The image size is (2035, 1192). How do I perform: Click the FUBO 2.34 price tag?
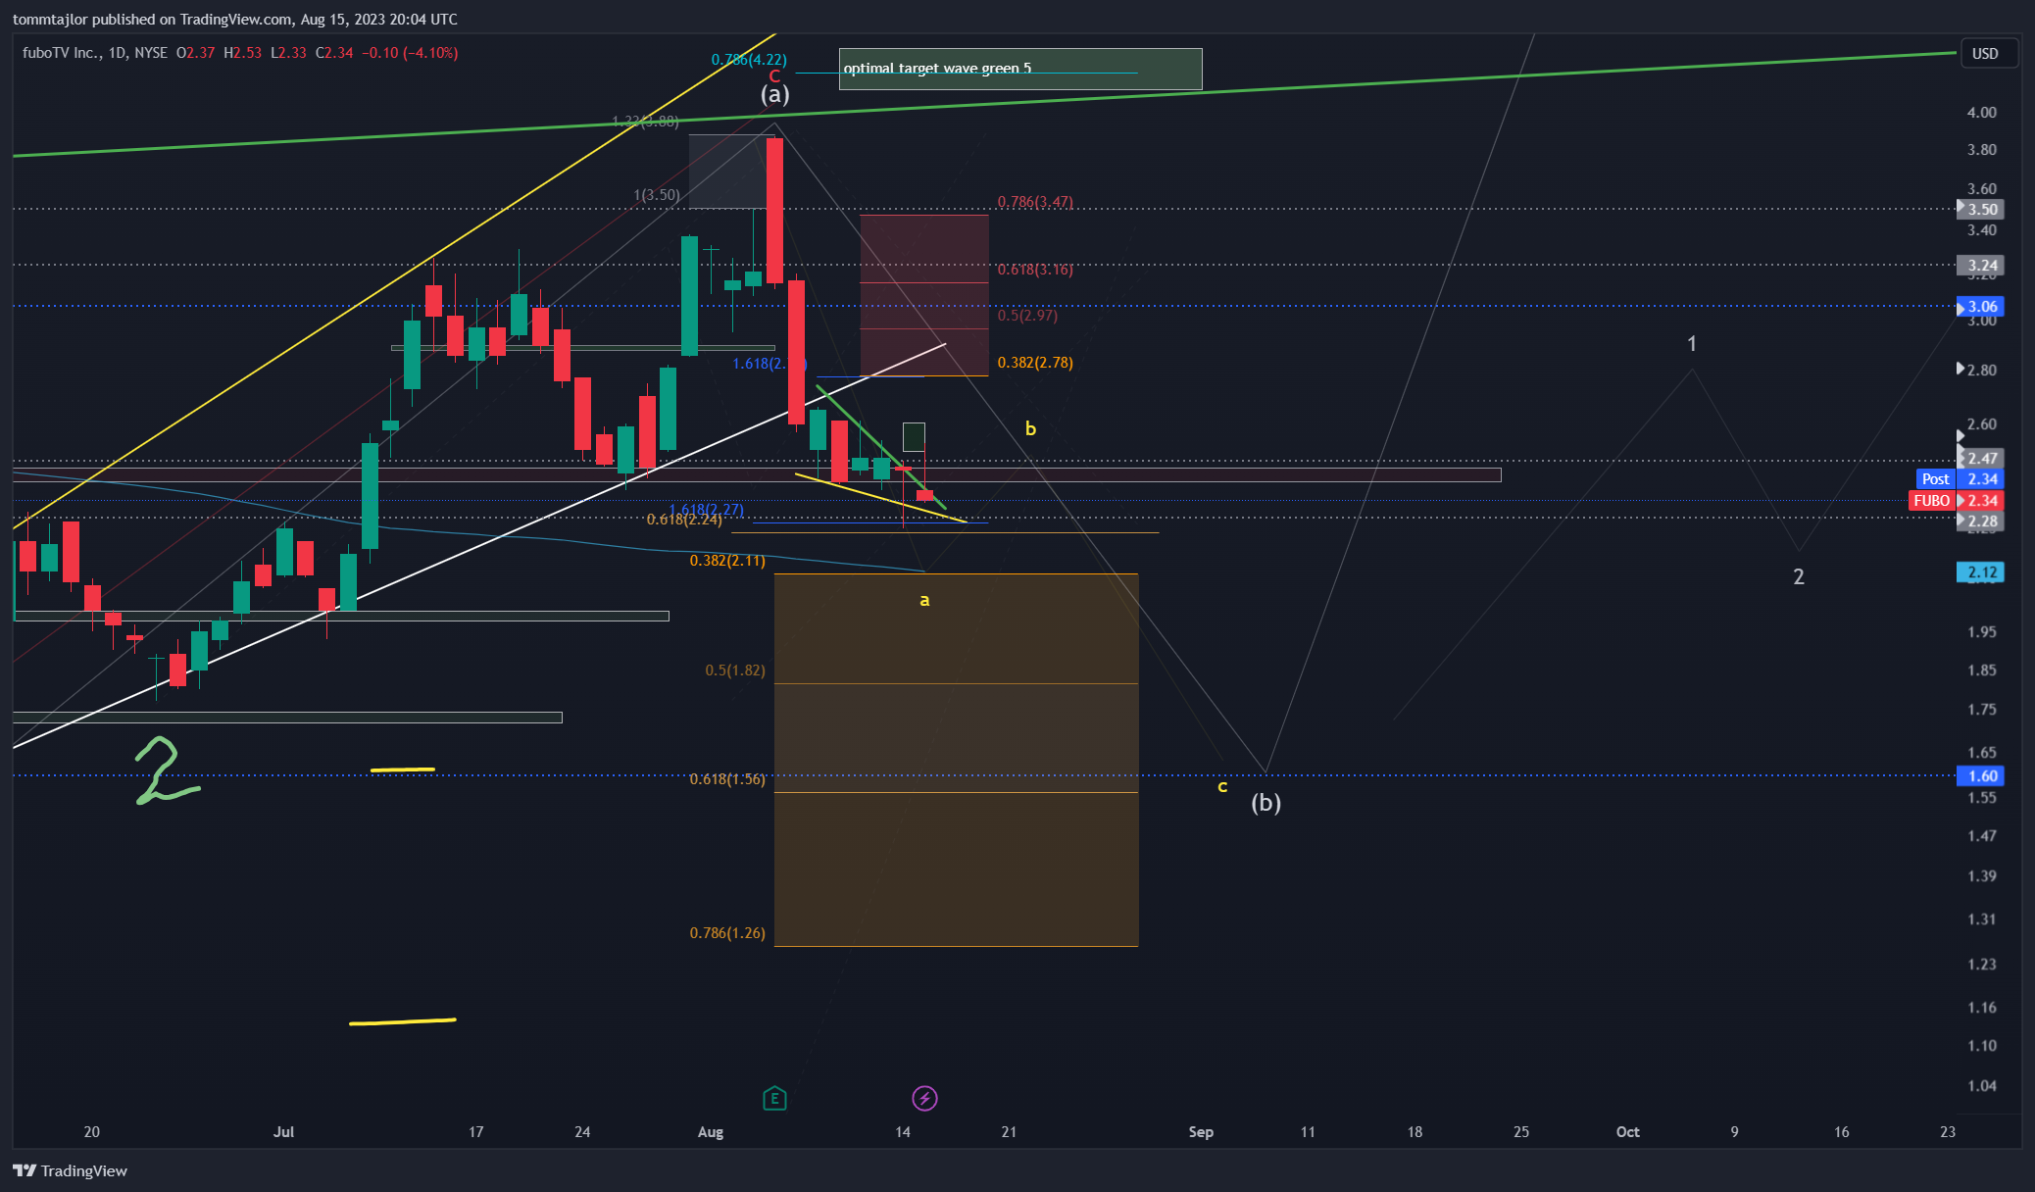[1957, 500]
